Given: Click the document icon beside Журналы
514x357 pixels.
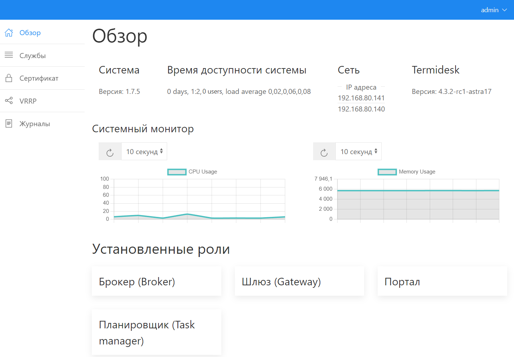Looking at the screenshot, I should (x=9, y=124).
